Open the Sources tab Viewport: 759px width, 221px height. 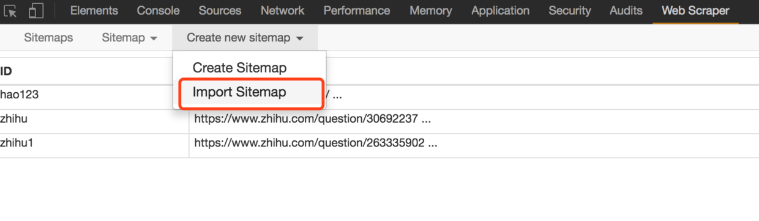pos(220,11)
